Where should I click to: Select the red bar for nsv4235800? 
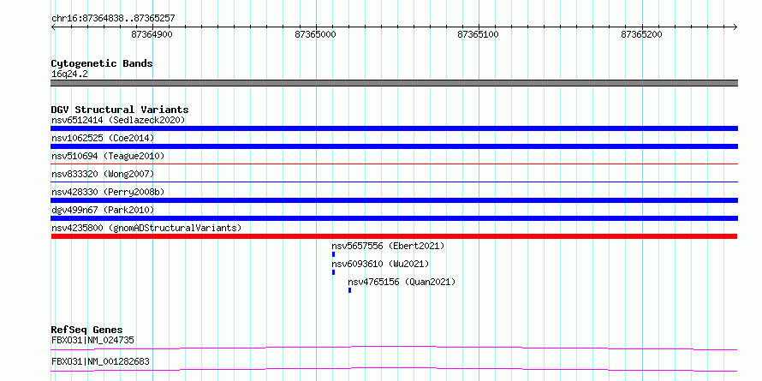tap(394, 236)
